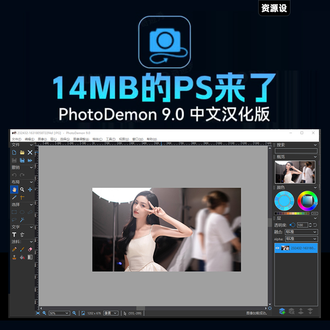
Task: Create a new image with the blank page icon
Action: (14, 152)
